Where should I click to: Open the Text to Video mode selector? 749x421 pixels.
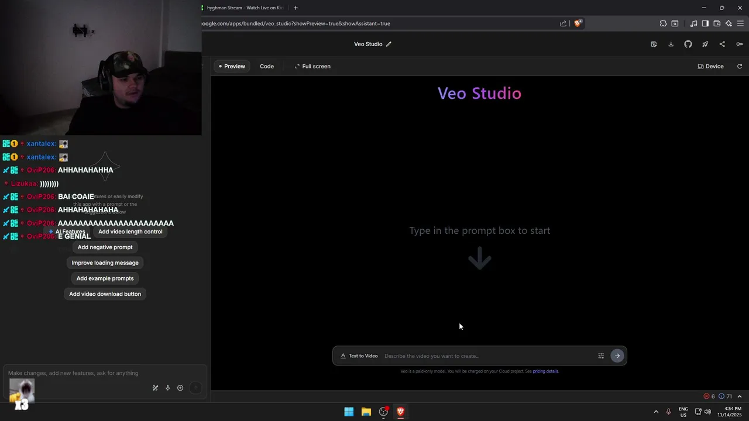click(359, 356)
